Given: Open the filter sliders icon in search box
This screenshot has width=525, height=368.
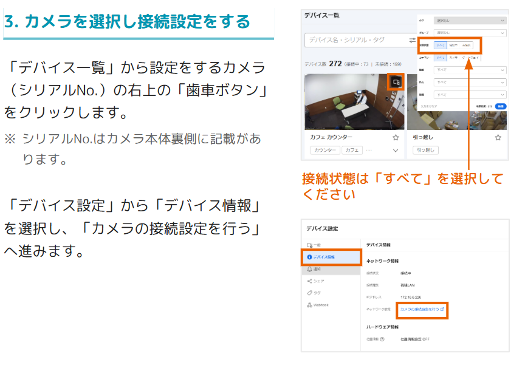Looking at the screenshot, I should pos(412,41).
